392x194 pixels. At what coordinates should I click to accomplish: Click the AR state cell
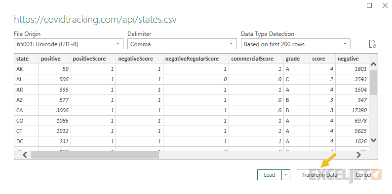pyautogui.click(x=27, y=90)
